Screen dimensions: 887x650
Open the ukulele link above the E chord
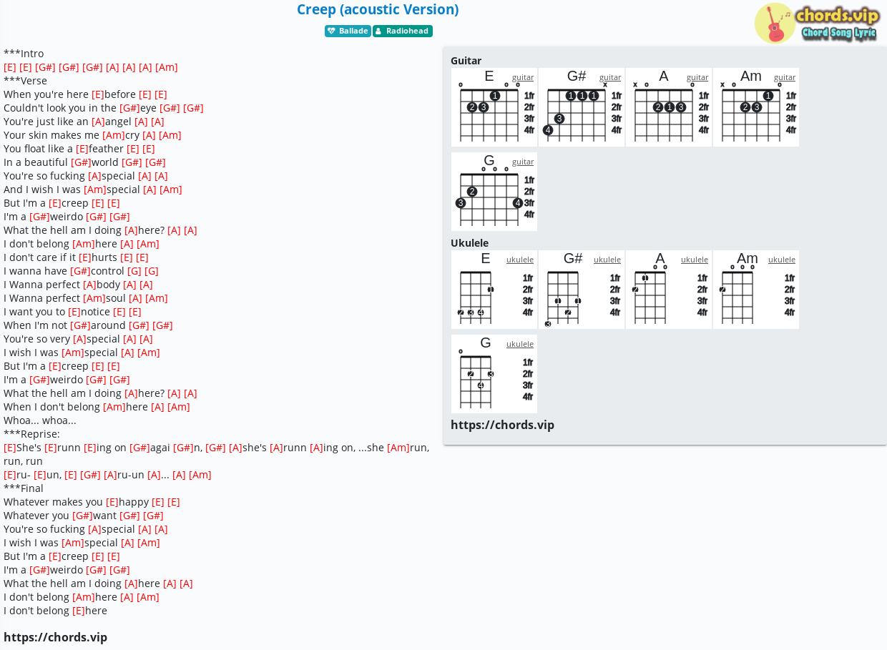(520, 260)
